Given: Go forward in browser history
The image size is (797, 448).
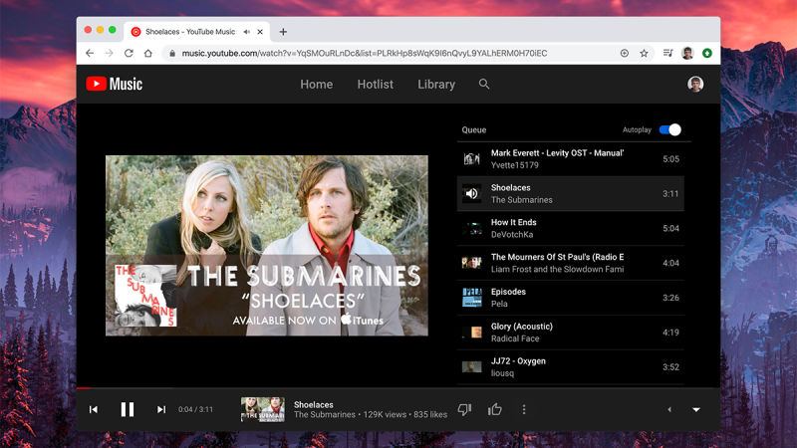Looking at the screenshot, I should (109, 53).
